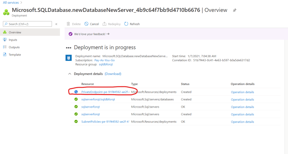Click the in-progress ellipsis icon
The width and height of the screenshot is (288, 154).
68,48
